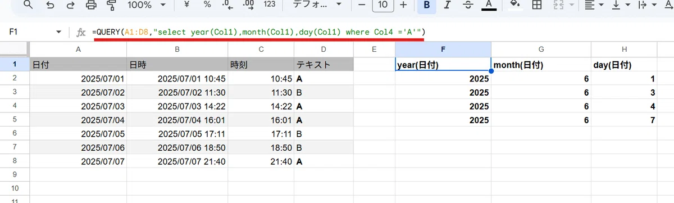The width and height of the screenshot is (674, 203).
Task: Click the merge cells icon
Action: [x=559, y=5]
